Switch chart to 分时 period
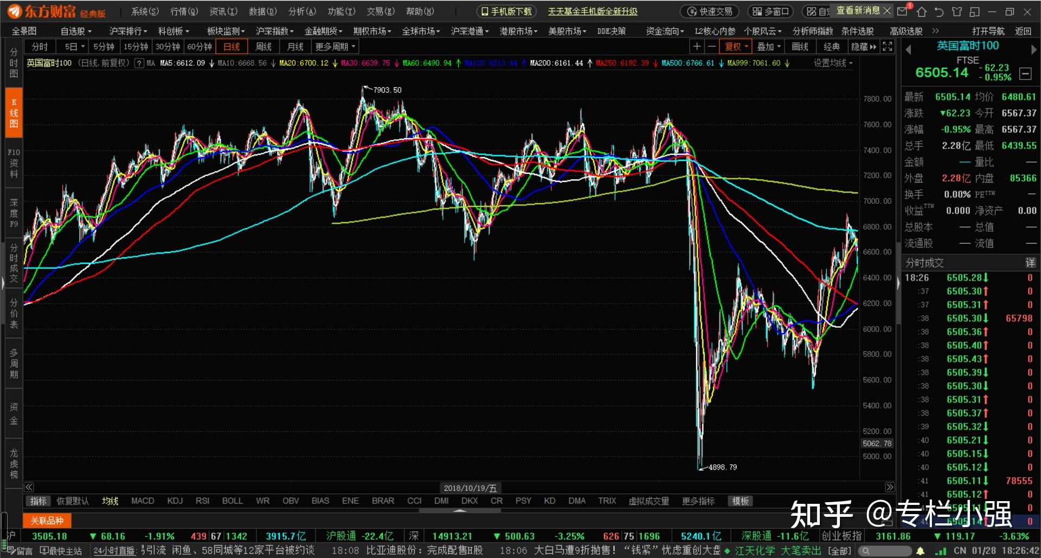The width and height of the screenshot is (1041, 558). (40, 47)
